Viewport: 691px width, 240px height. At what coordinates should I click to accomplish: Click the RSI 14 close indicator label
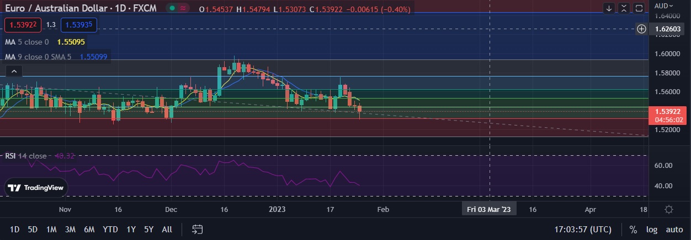point(26,156)
